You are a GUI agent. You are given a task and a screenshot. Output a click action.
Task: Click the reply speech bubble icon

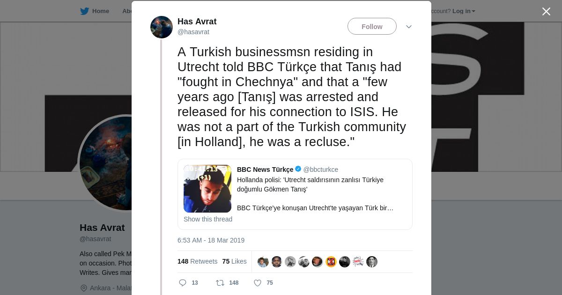[x=183, y=283]
